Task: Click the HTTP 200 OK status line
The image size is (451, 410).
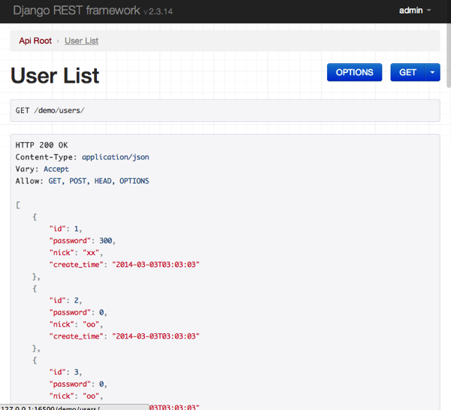Action: [x=41, y=145]
